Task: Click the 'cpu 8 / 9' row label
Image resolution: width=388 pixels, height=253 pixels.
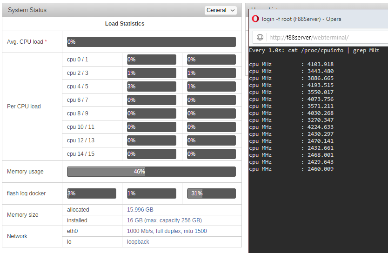Action: [x=77, y=113]
